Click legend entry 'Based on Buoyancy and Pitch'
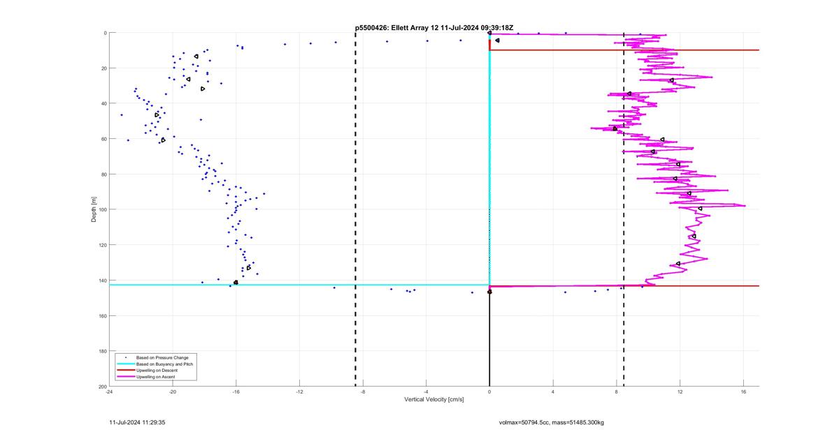The height and width of the screenshot is (434, 839). [x=164, y=364]
